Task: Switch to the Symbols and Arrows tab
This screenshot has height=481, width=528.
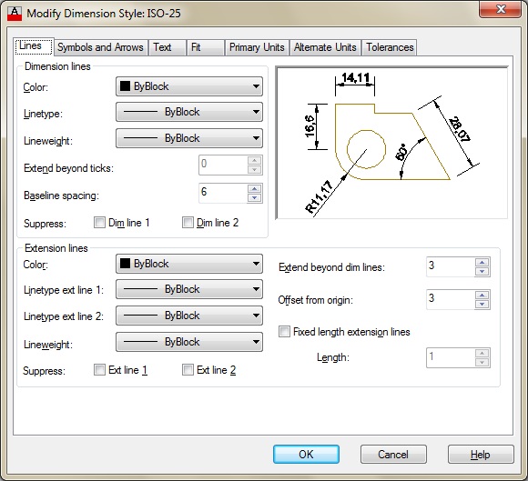Action: pyautogui.click(x=101, y=47)
